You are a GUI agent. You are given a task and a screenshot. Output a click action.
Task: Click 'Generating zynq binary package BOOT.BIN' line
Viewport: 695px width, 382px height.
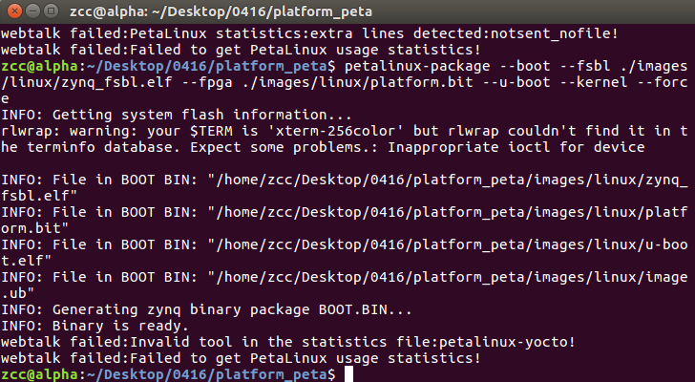click(206, 309)
